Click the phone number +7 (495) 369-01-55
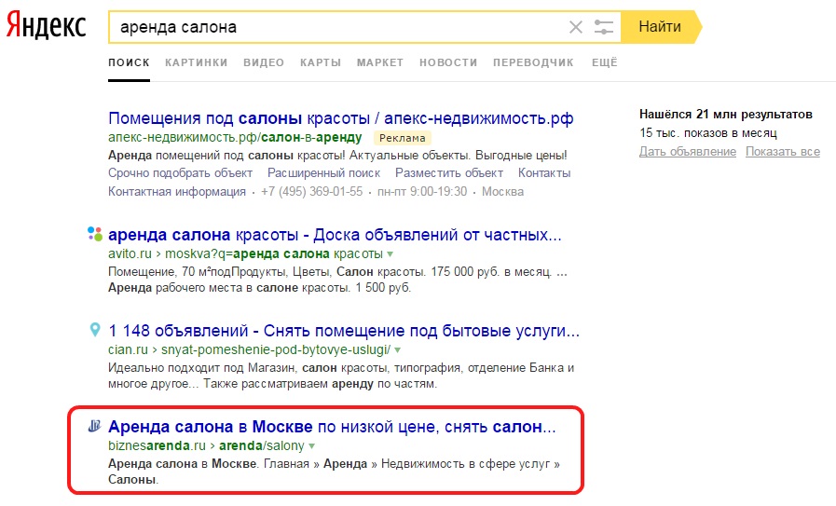 pos(312,191)
